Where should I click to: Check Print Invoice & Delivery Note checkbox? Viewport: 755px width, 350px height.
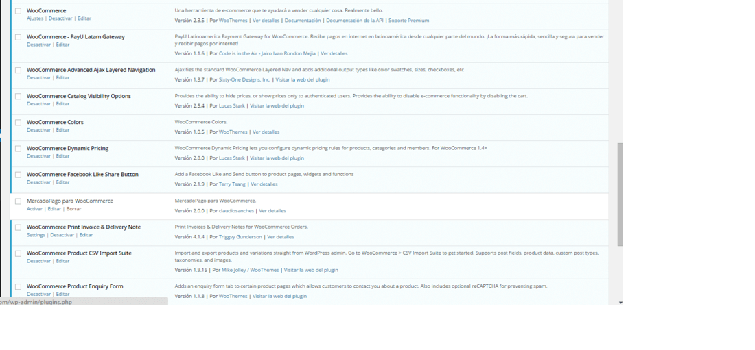(x=18, y=227)
